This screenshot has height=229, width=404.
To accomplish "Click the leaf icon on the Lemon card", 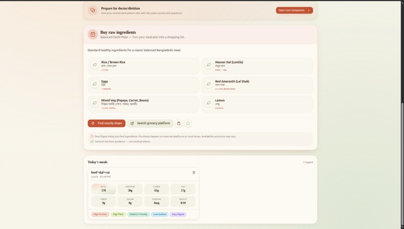I will pyautogui.click(x=209, y=103).
